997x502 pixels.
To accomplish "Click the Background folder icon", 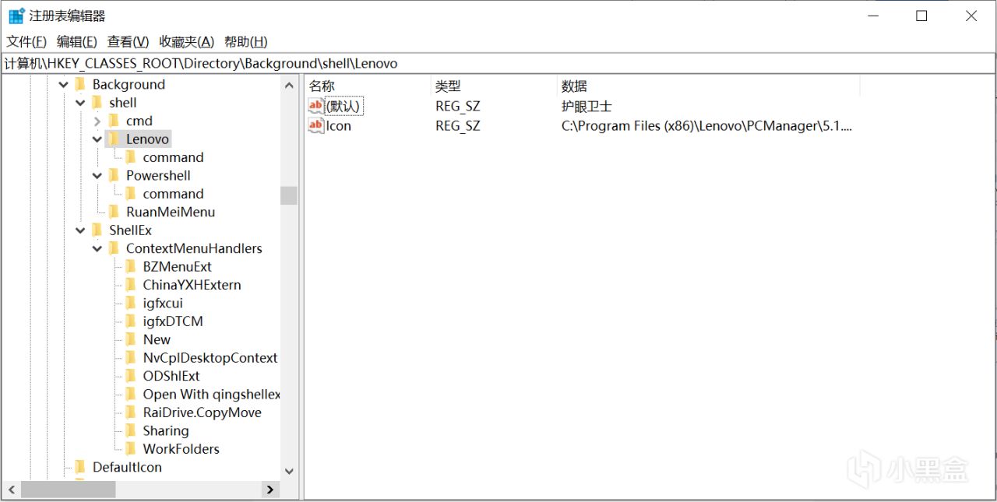I will tap(79, 84).
